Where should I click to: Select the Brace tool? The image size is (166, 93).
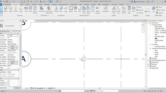click(x=30, y=9)
